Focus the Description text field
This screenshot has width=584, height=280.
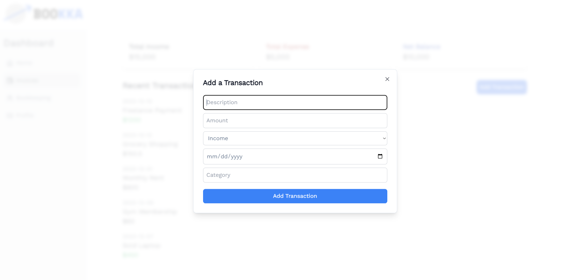pos(295,102)
